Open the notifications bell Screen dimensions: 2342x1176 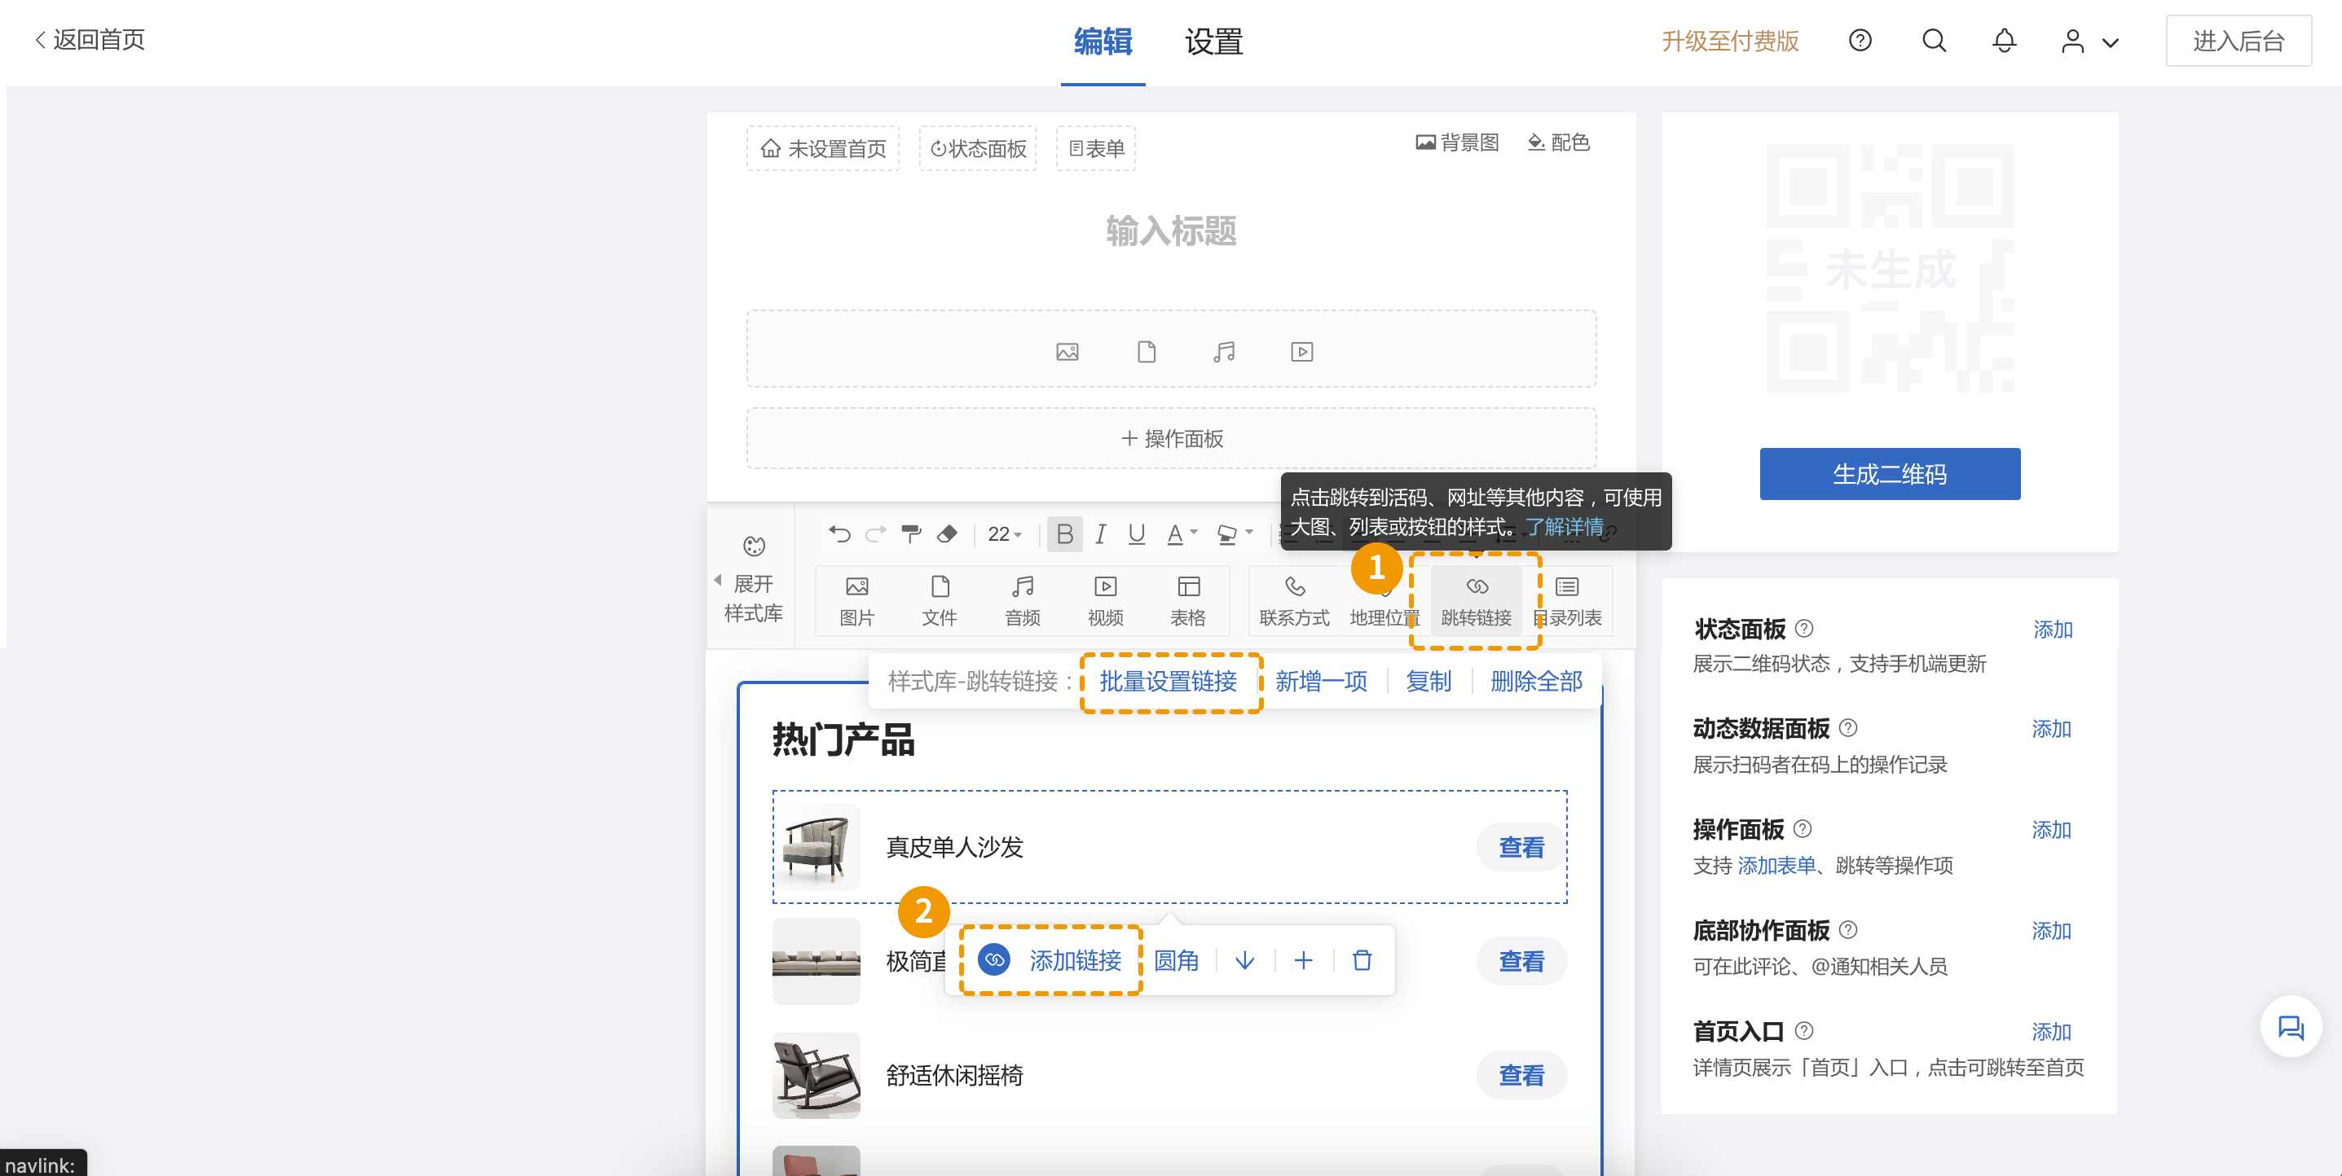(2004, 41)
